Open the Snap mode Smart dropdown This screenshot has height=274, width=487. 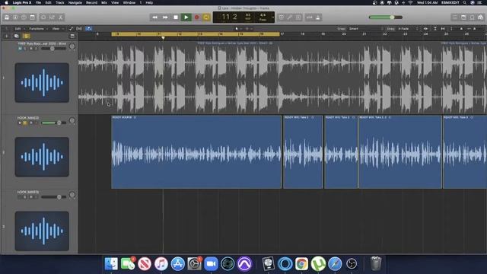[x=367, y=29]
